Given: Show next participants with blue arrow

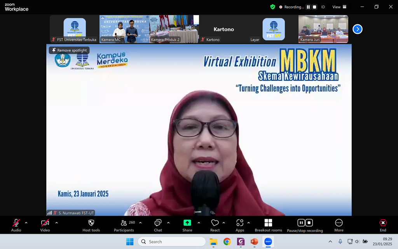Looking at the screenshot, I should point(357,29).
